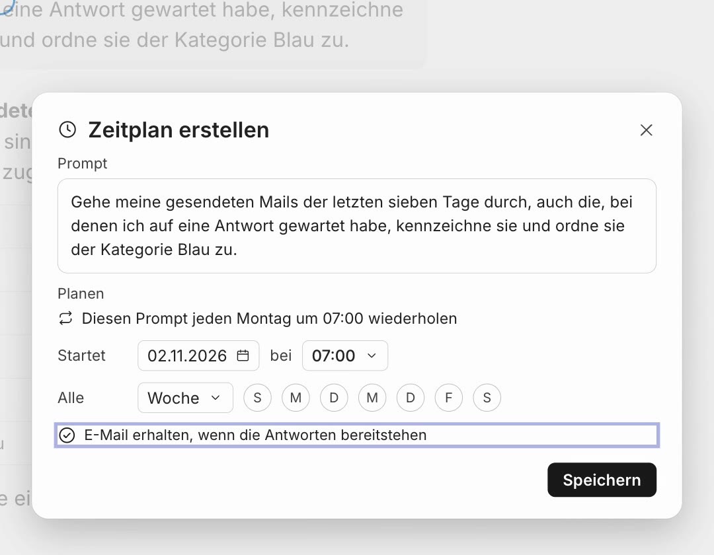Click the repeat icon next to the schedule summary
The image size is (714, 555).
tap(65, 318)
